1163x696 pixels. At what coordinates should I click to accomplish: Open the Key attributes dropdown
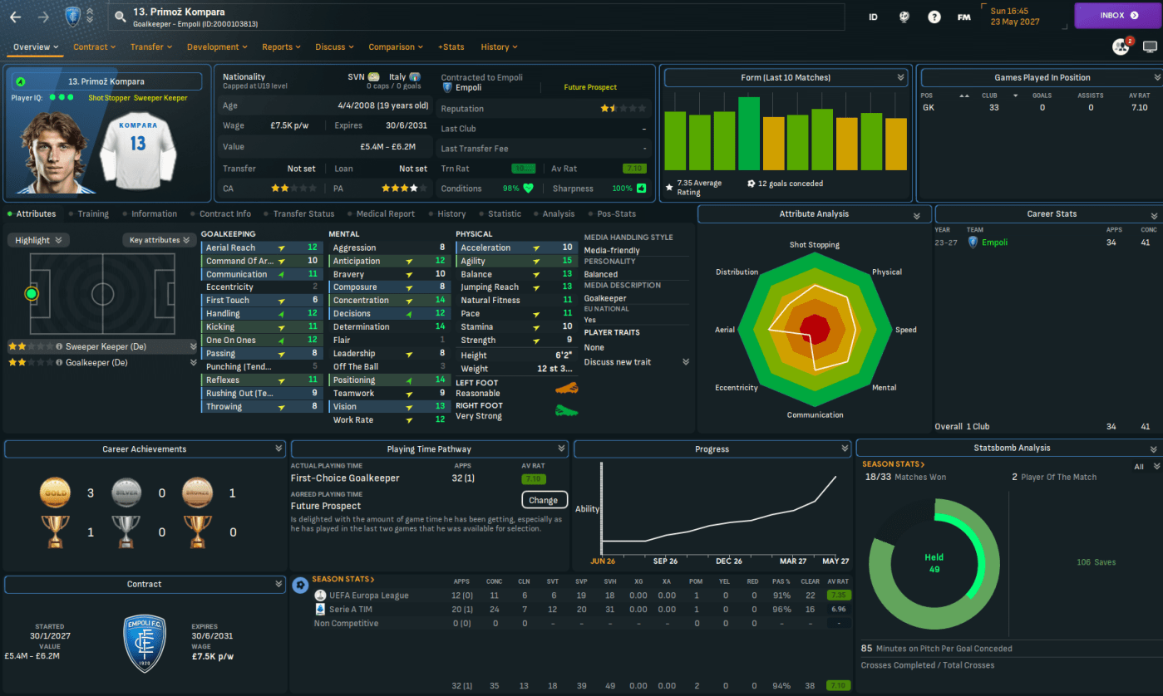[x=159, y=240]
